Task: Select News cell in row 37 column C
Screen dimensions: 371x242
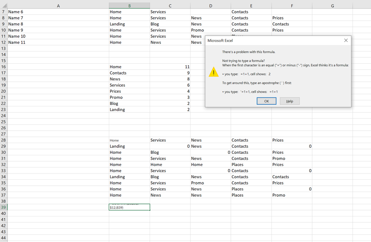Action: [170, 195]
